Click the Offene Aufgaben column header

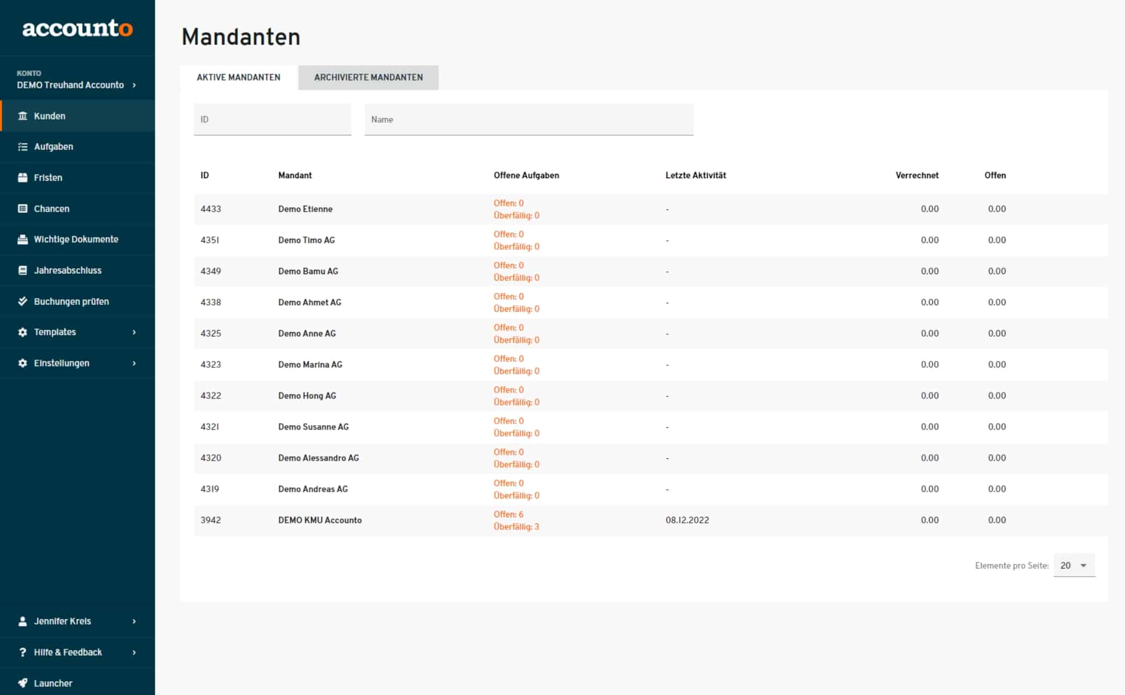coord(526,176)
